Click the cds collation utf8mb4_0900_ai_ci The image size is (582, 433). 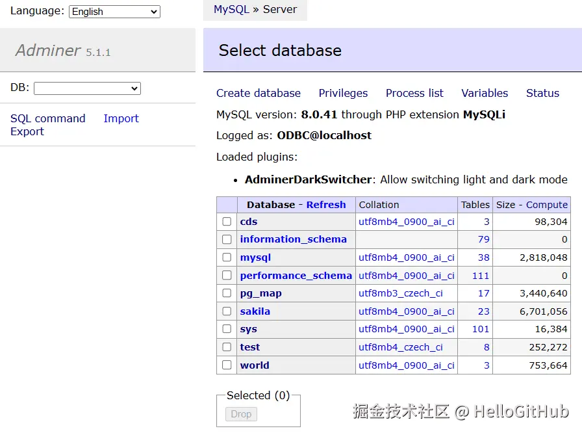click(407, 222)
